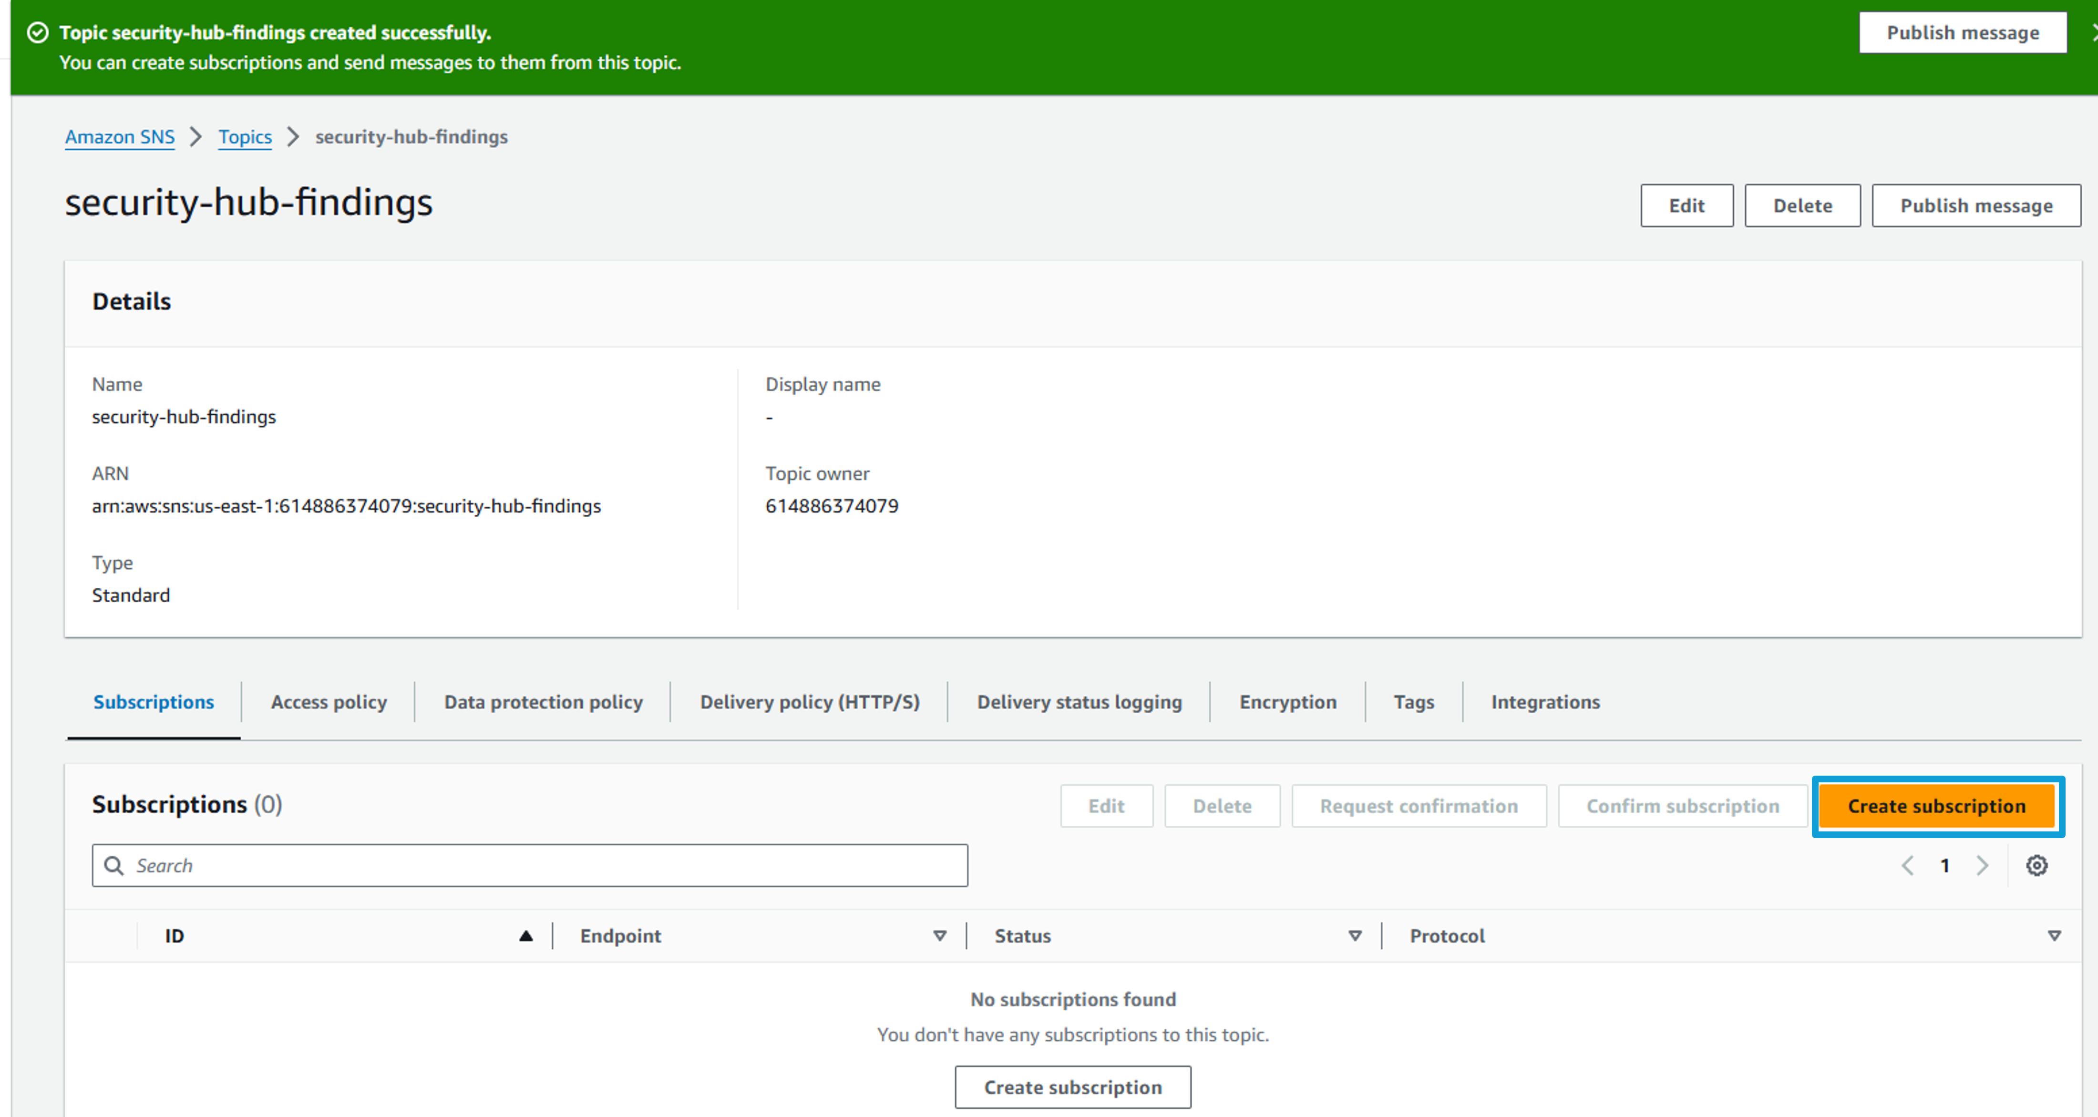Open the Access policy tab

[x=329, y=702]
